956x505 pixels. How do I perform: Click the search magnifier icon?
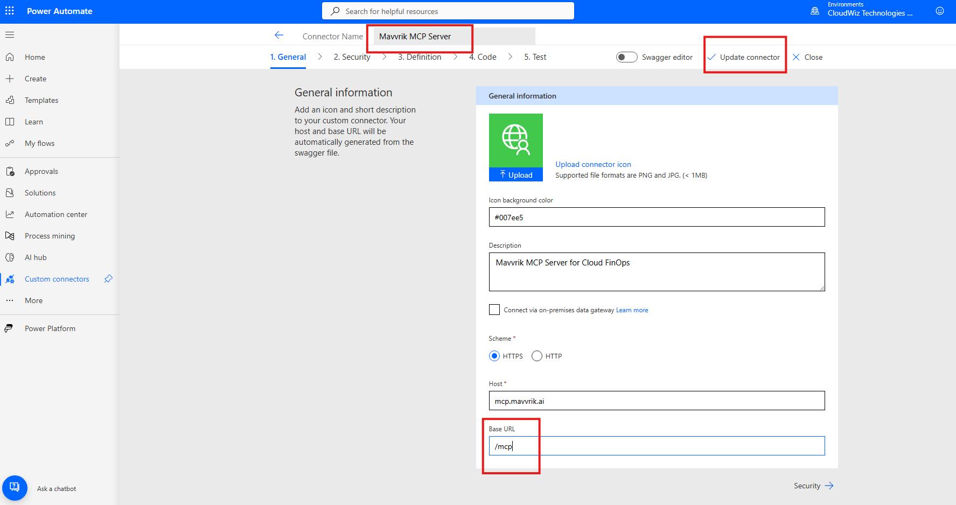tap(336, 11)
